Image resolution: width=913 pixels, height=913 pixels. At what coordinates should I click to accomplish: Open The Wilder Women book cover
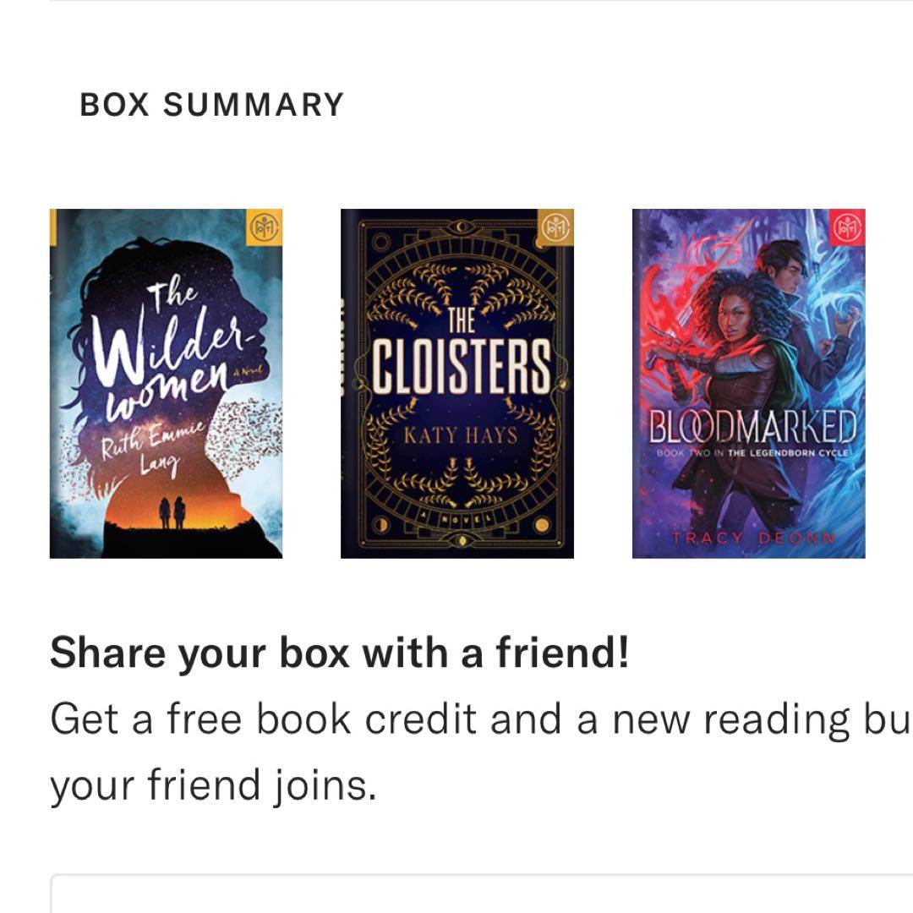tap(166, 383)
